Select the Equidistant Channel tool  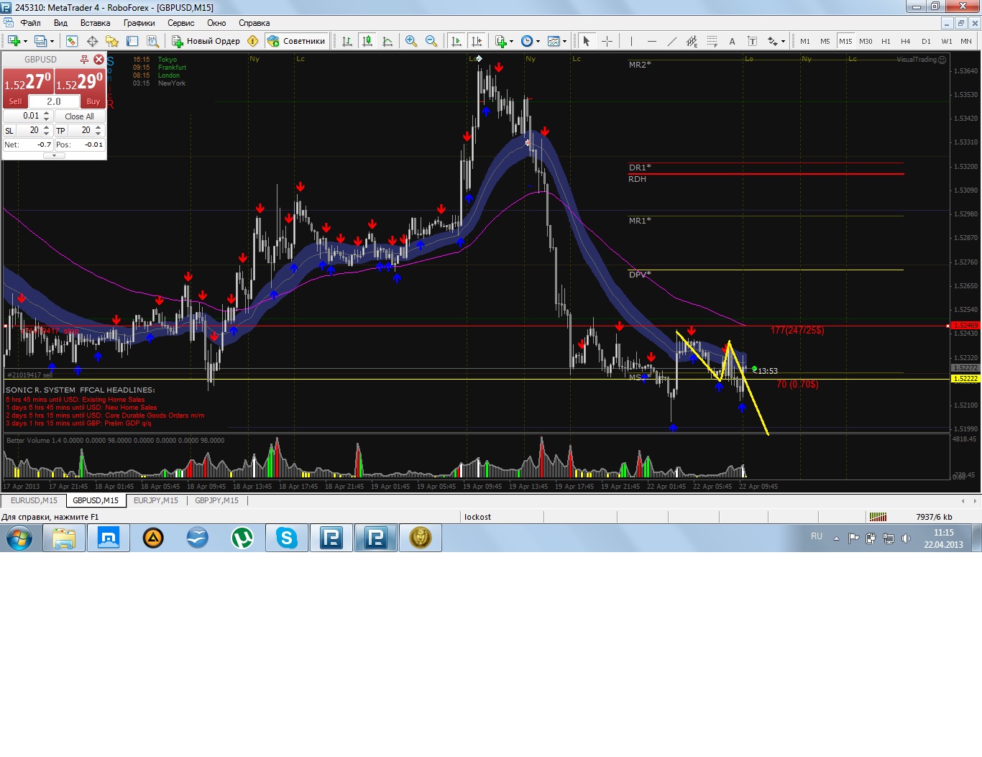tap(692, 41)
